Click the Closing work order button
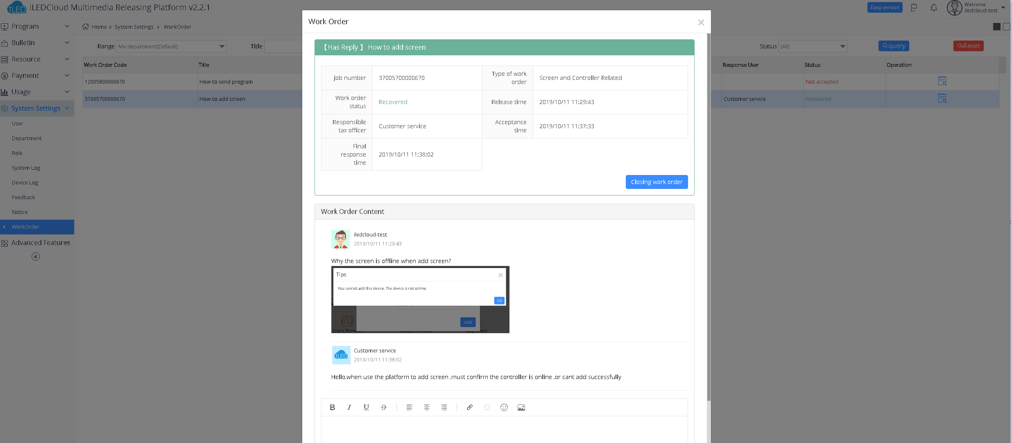Screen dimensions: 1012x443 coord(657,182)
